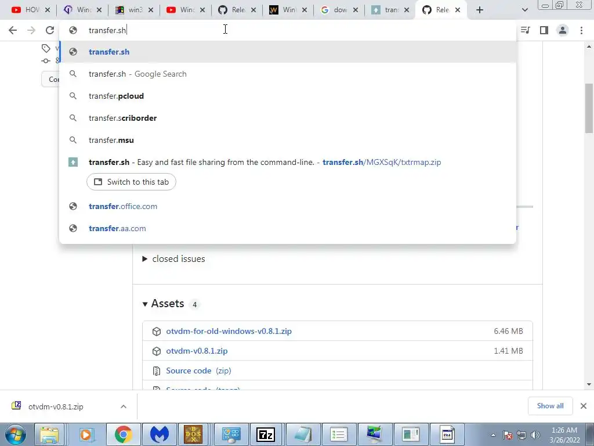Open the Windows Start menu
This screenshot has height=446, width=594.
click(16, 434)
